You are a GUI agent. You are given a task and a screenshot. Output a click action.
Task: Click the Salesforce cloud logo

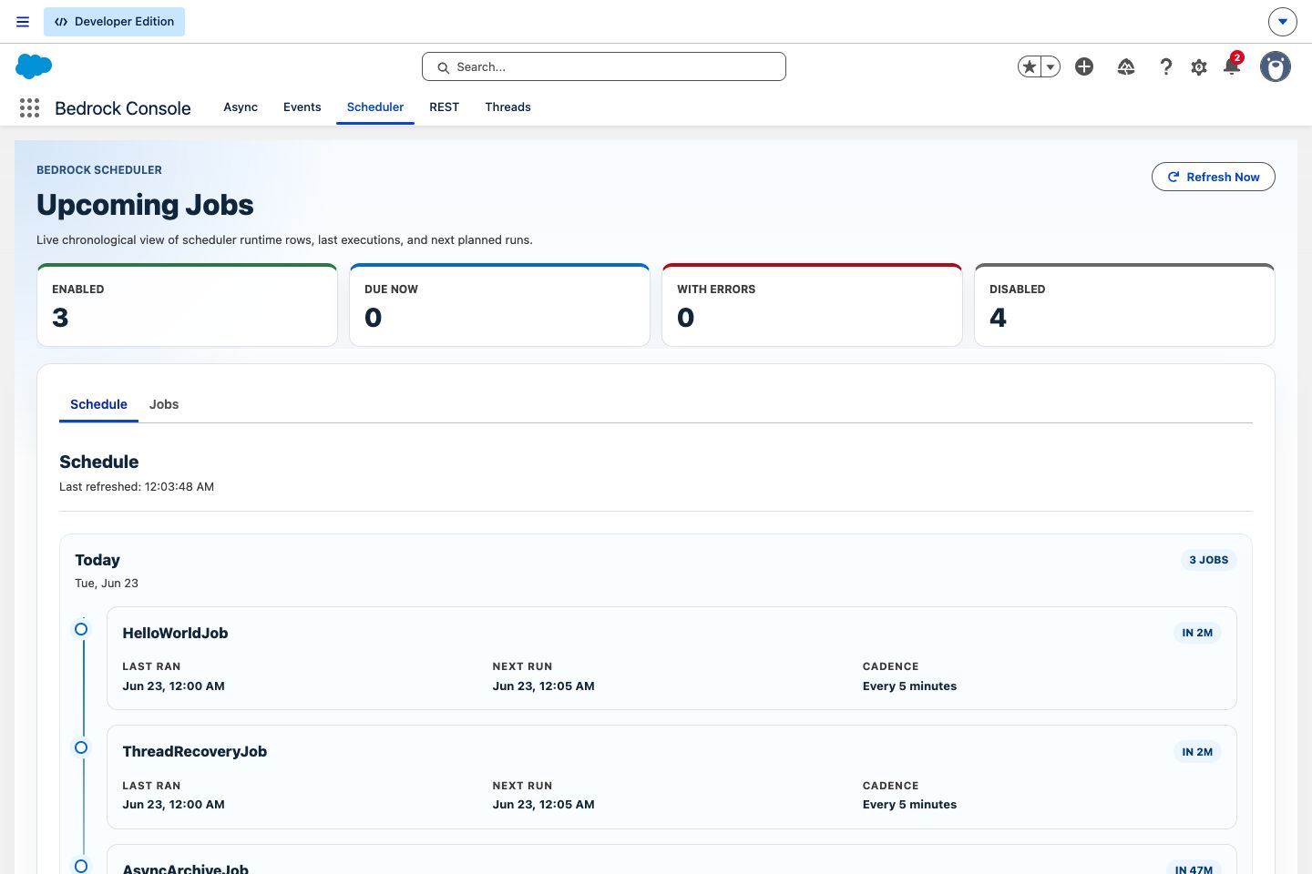coord(34,66)
